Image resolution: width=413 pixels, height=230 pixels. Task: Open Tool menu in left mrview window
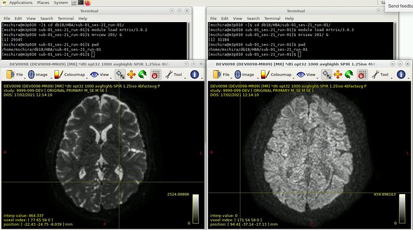(x=174, y=74)
